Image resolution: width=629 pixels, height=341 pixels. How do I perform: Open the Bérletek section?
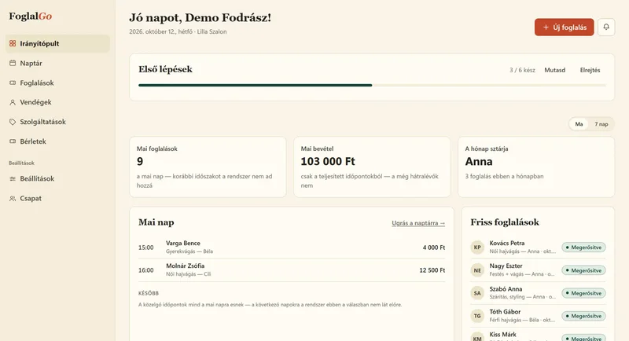[x=57, y=141]
